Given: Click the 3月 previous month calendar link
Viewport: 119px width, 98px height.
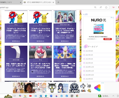Looking at the screenshot, I should click(x=85, y=14).
